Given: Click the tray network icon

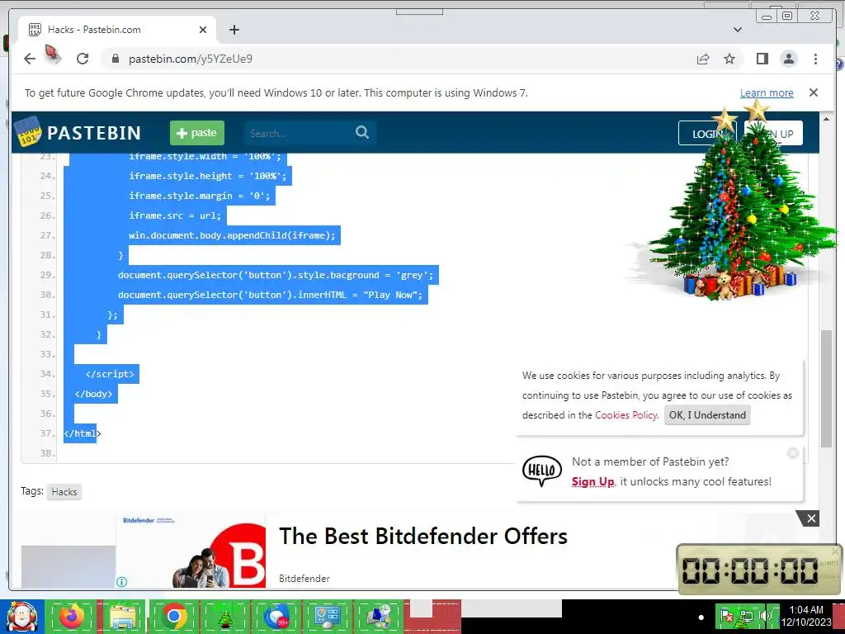Looking at the screenshot, I should click(746, 616).
